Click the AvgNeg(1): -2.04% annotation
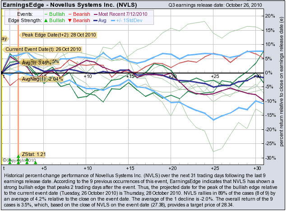Image resolution: width=287 pixels, height=211 pixels. coord(40,79)
